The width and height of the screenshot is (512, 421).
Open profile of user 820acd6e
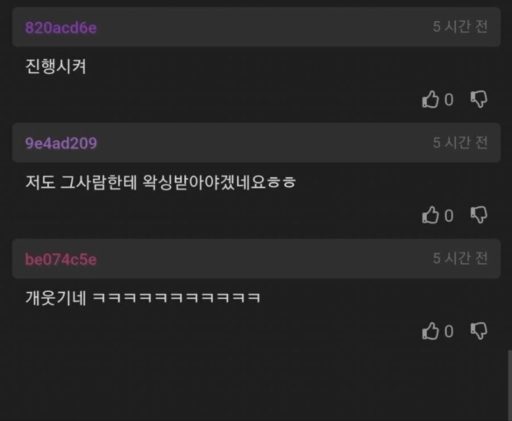click(61, 28)
